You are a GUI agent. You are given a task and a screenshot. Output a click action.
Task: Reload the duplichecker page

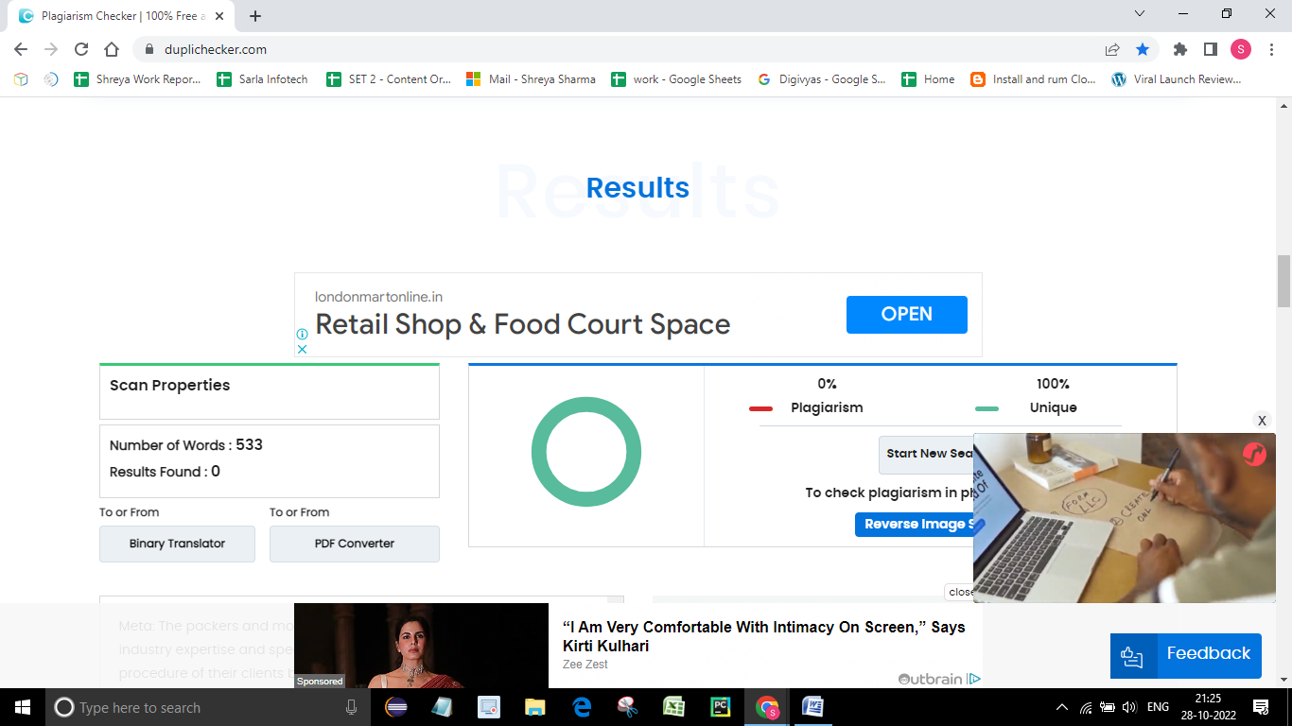coord(81,49)
